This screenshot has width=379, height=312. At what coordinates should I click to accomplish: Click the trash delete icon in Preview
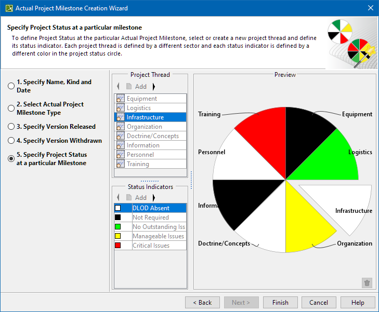click(367, 283)
